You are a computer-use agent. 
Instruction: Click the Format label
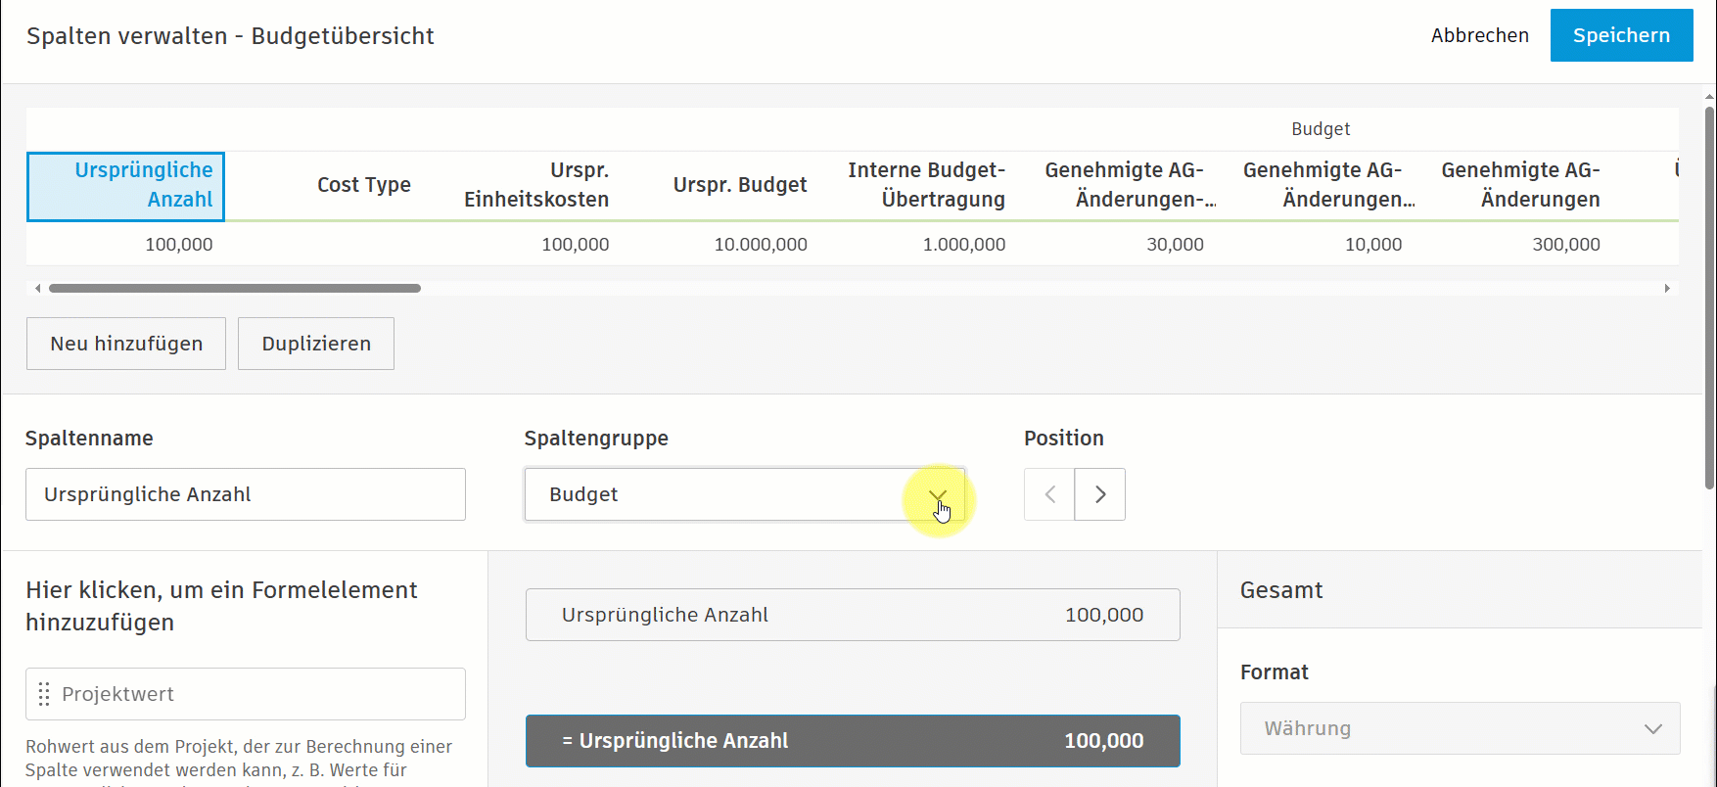pyautogui.click(x=1274, y=672)
